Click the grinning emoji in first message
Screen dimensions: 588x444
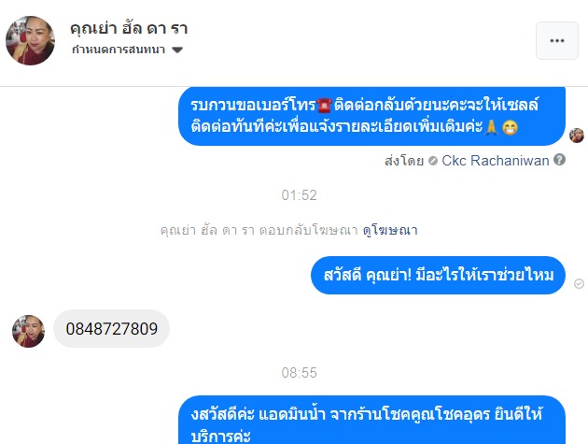click(x=510, y=127)
